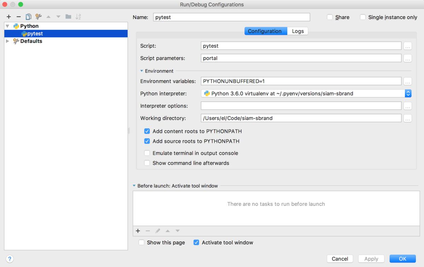Toggle Add source roots to PYTHONPATH

(x=147, y=141)
